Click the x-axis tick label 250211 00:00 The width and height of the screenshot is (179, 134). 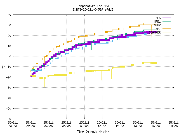coord(13,125)
